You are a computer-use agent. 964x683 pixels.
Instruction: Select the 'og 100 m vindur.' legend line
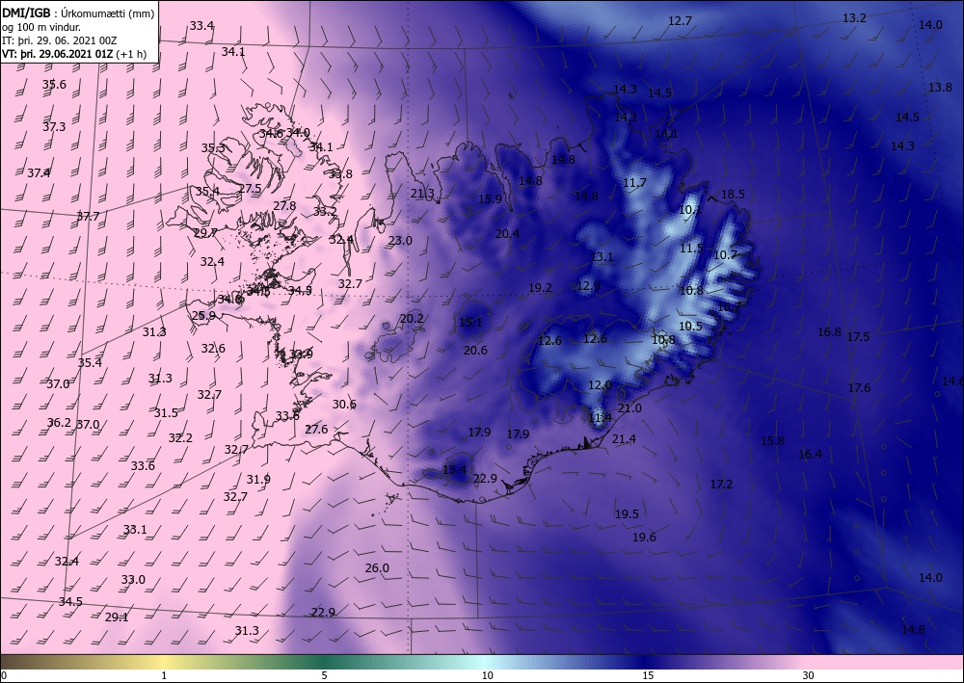tap(41, 26)
